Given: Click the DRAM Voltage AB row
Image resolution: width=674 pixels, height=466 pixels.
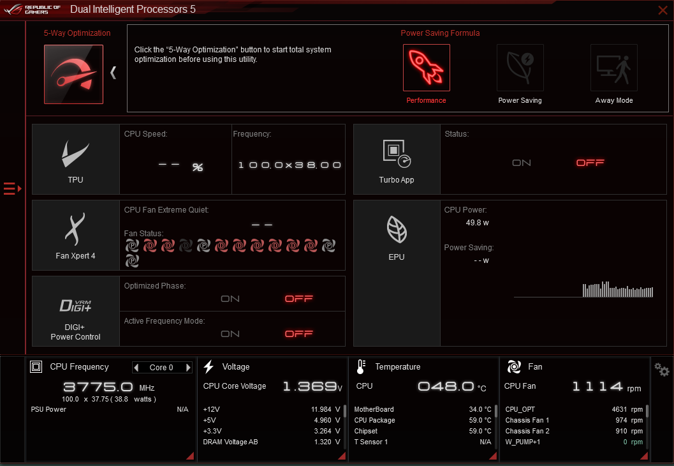Looking at the screenshot, I should (272, 442).
